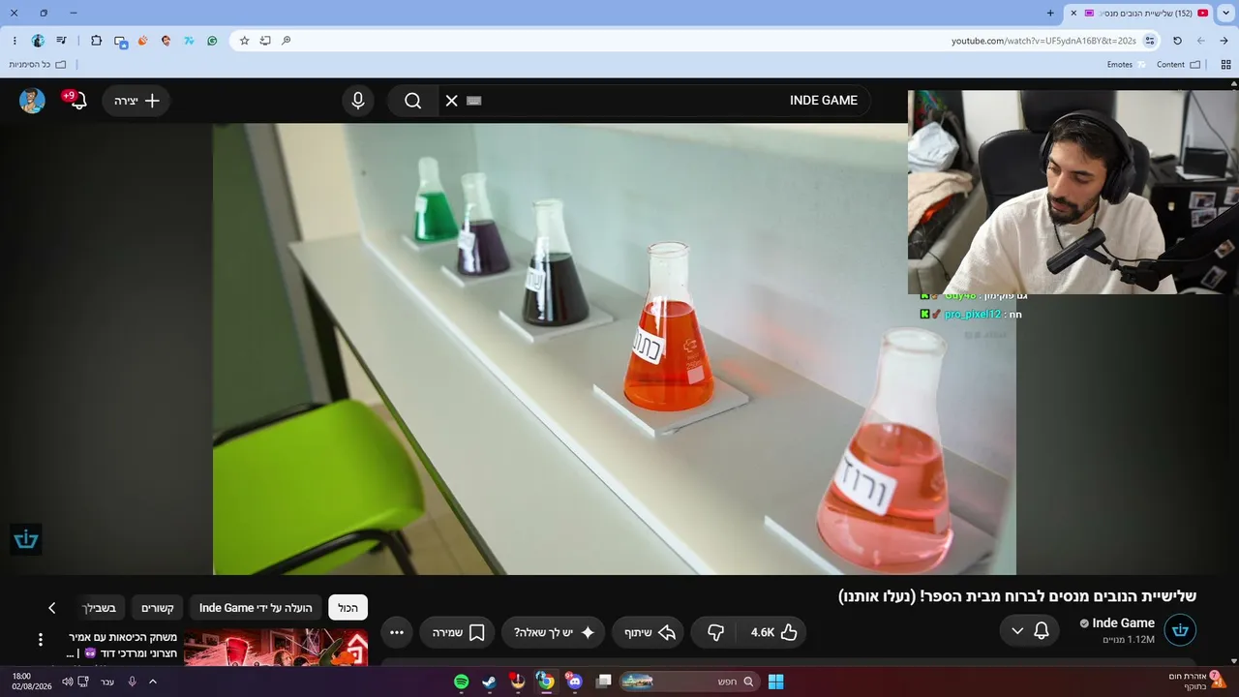Screen dimensions: 1239x697
Task: Open the Windows Start menu
Action: tap(775, 682)
